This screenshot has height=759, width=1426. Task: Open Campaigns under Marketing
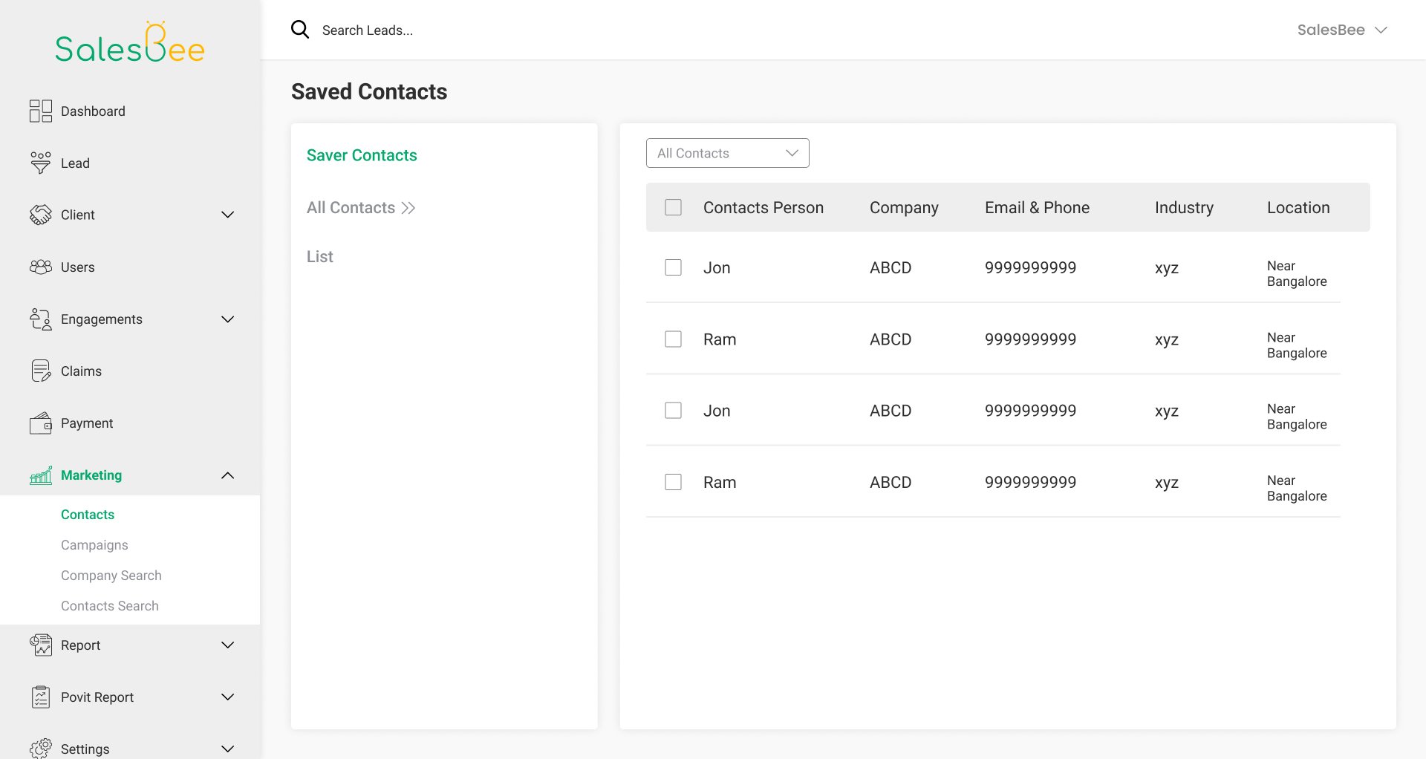click(x=94, y=545)
